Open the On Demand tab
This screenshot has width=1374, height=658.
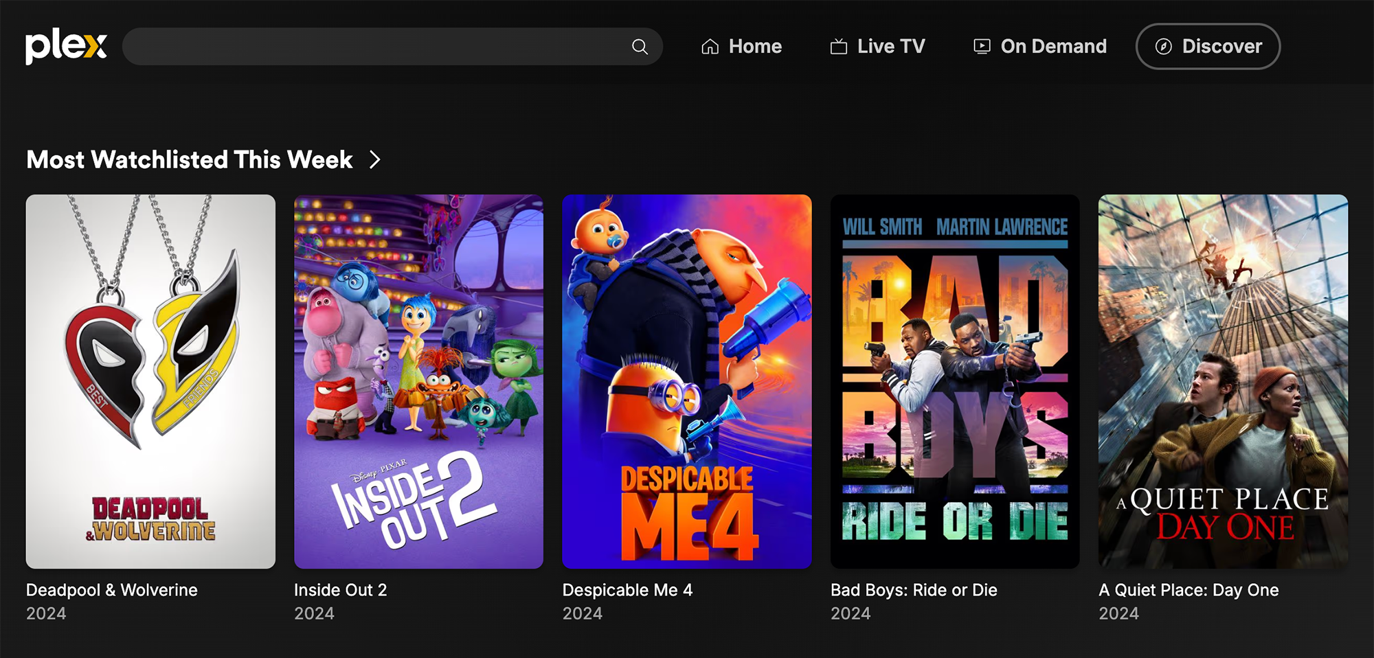pyautogui.click(x=1040, y=47)
